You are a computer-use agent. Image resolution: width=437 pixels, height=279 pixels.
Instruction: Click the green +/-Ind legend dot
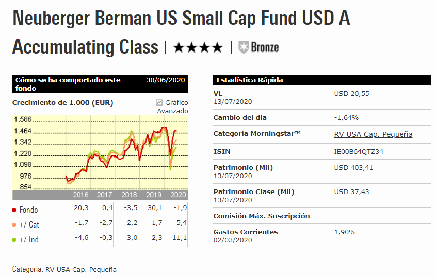(x=14, y=239)
